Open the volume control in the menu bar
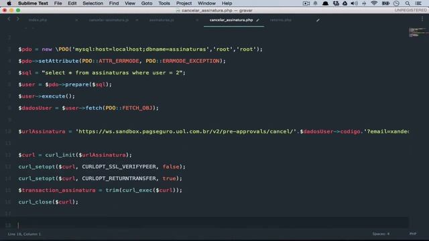 pos(355,3)
